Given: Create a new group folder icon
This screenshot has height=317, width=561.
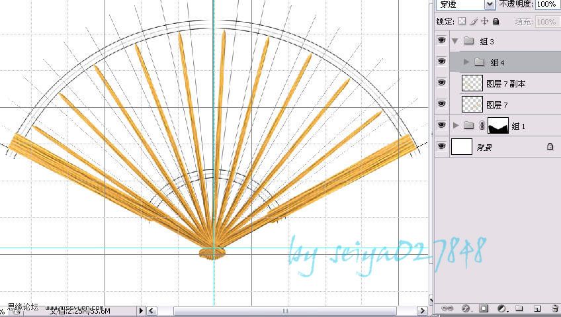Looking at the screenshot, I should pyautogui.click(x=519, y=308).
